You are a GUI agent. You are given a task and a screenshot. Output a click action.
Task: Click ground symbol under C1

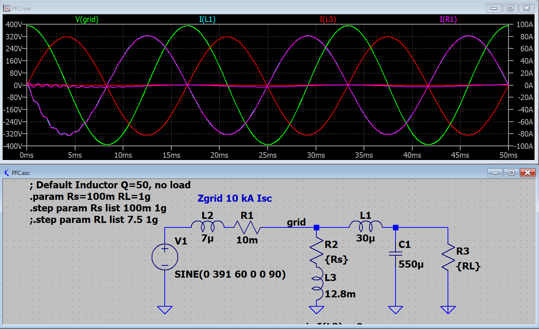coord(396,310)
